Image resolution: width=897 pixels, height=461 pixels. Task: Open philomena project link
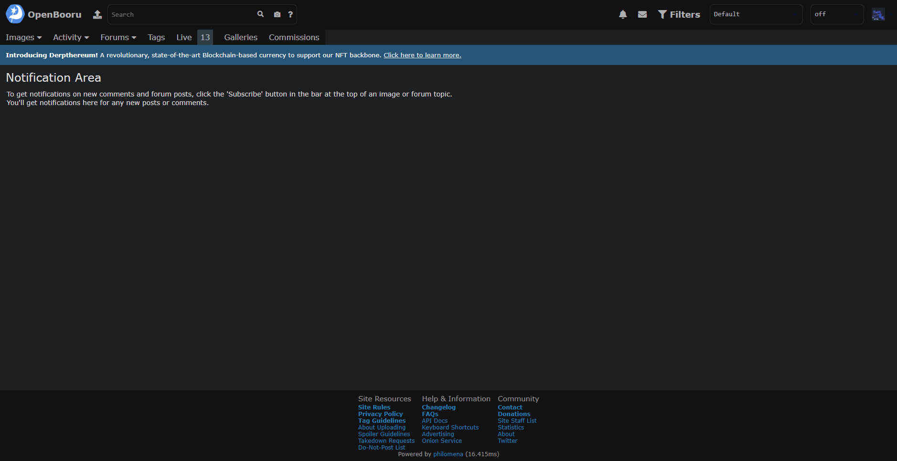448,454
